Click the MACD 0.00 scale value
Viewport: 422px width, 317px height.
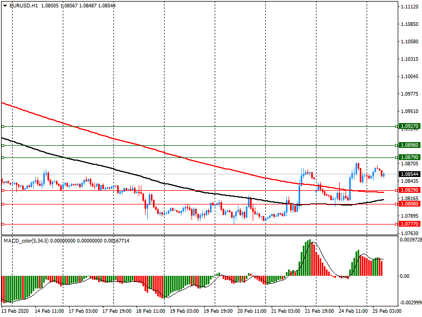(405, 276)
